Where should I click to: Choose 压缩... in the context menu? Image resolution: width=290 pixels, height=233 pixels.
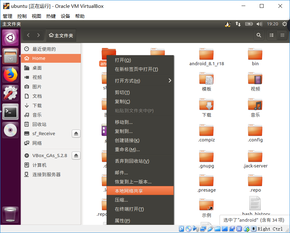tap(140, 200)
